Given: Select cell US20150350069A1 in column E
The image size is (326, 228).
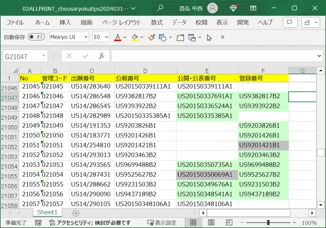Looking at the screenshot, I should pyautogui.click(x=207, y=174).
